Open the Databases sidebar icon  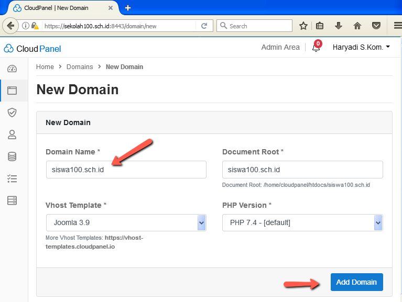[12, 156]
